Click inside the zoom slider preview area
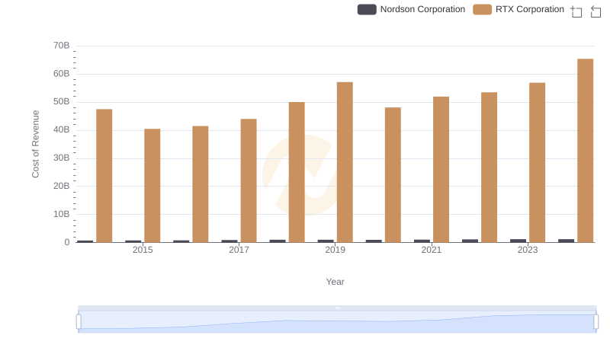610x351 pixels. click(x=337, y=322)
